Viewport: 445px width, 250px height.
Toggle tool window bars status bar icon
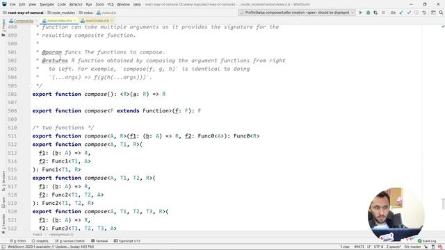tap(3, 247)
